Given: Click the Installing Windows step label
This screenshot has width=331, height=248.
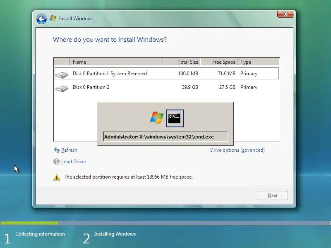Looking at the screenshot, I should [x=115, y=234].
